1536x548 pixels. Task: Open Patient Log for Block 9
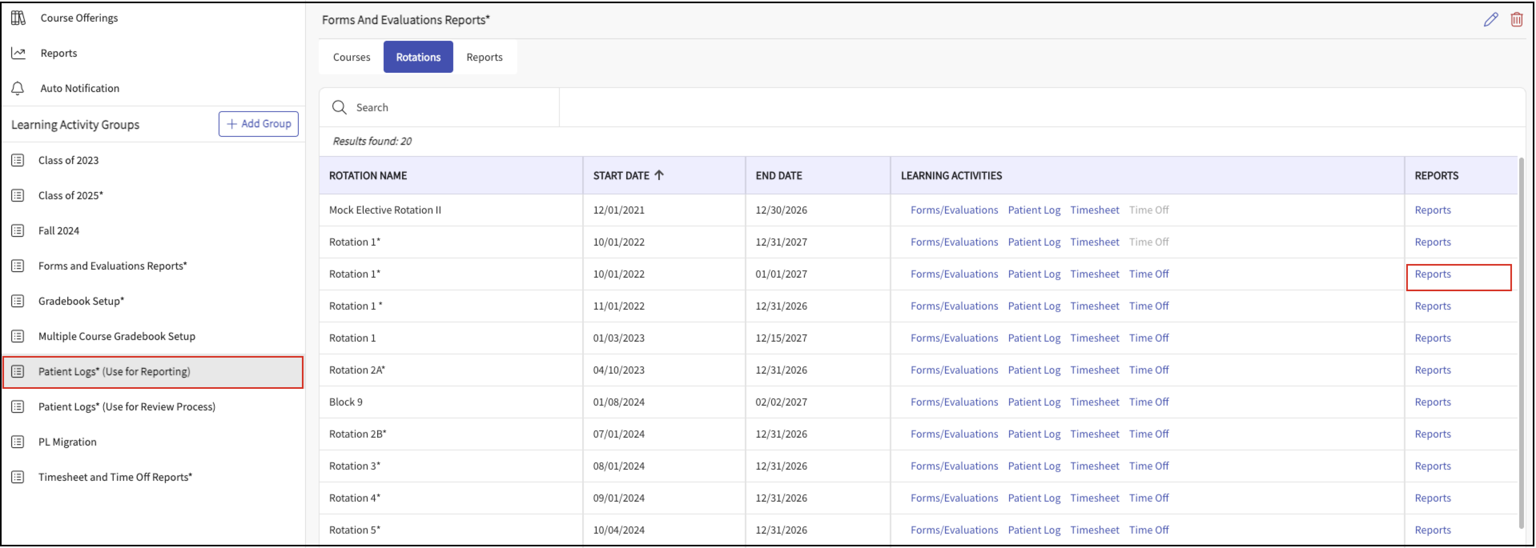[x=1034, y=402]
